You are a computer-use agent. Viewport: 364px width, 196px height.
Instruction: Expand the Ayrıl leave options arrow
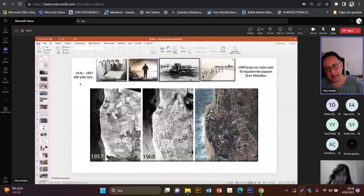pos(358,30)
